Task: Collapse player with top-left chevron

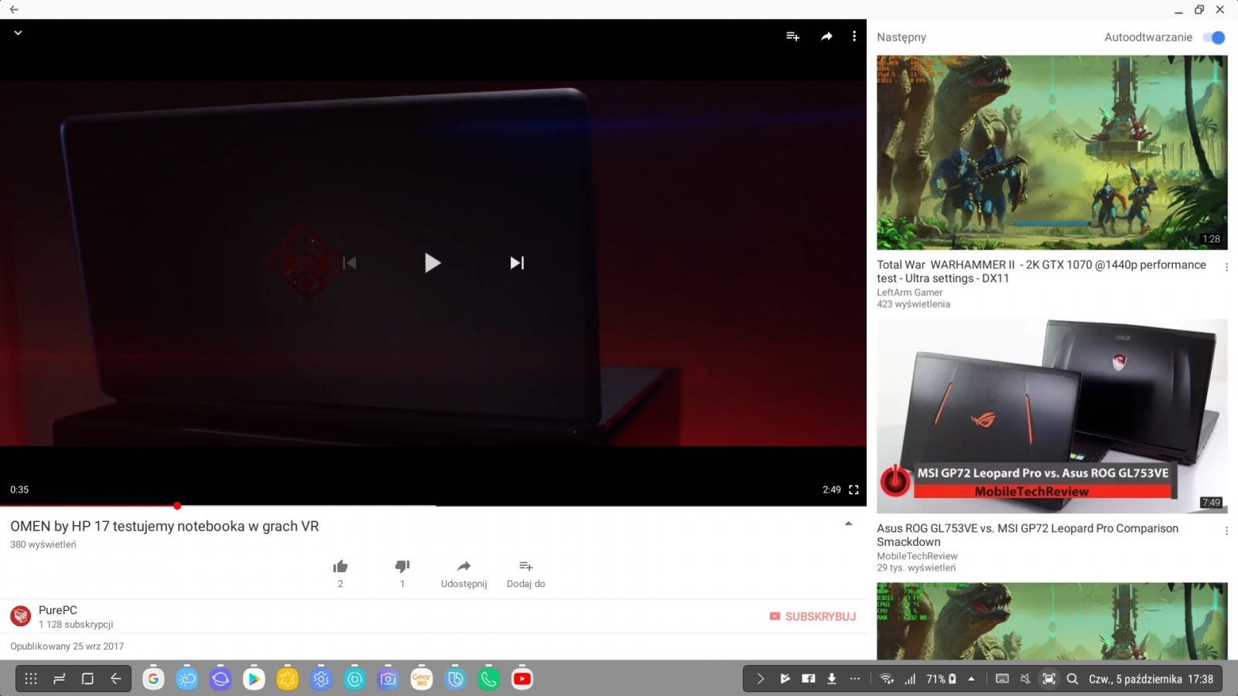Action: (x=18, y=33)
